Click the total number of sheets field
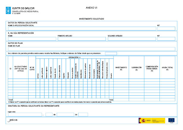The image size is (183, 130). pyautogui.click(x=111, y=53)
